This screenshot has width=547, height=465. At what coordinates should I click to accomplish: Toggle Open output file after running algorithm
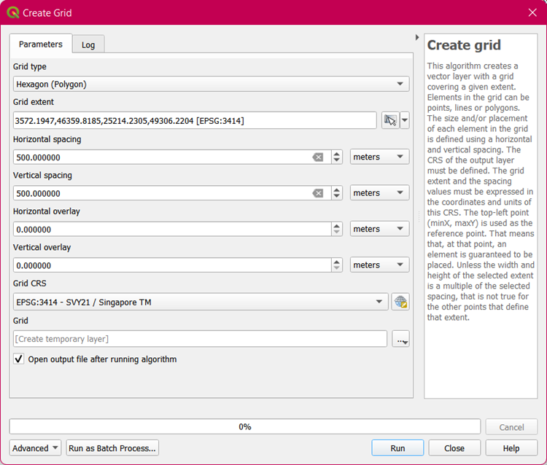coord(18,359)
